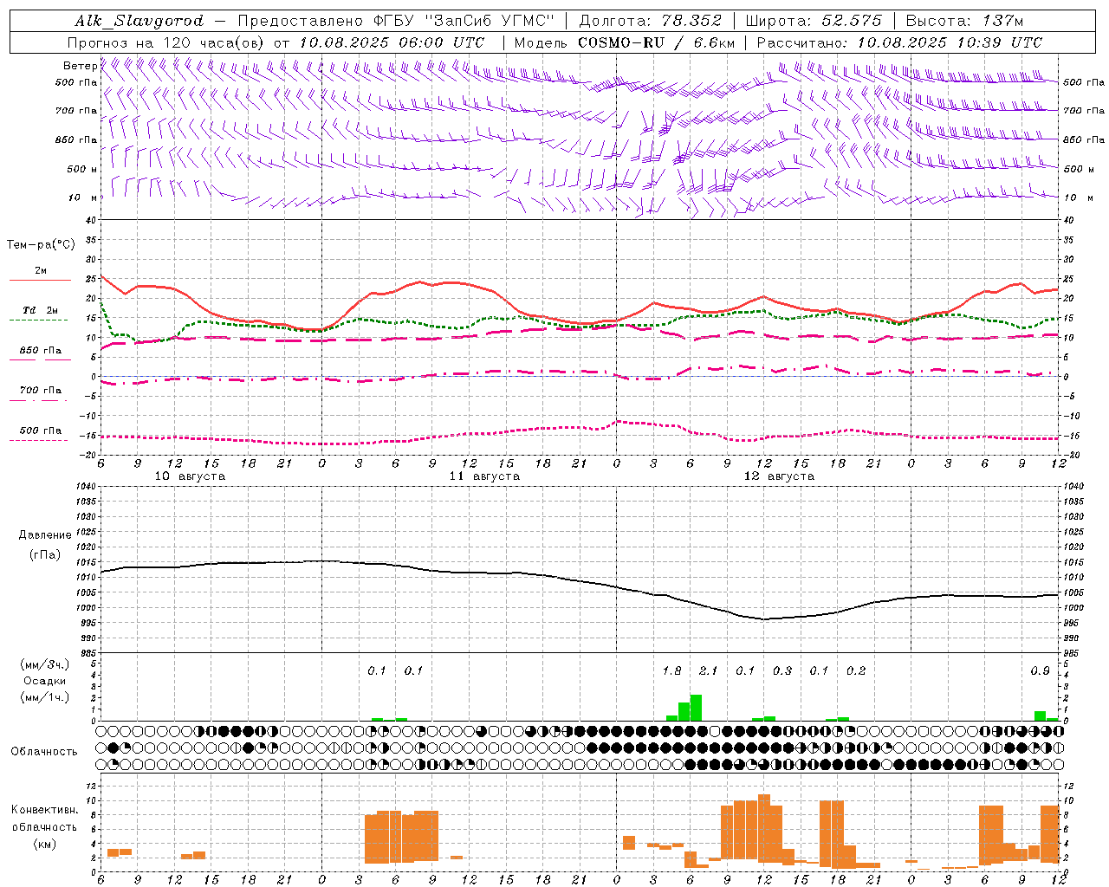Click the '850 гПа' temperature legend entry
This screenshot has width=1109, height=887.
[x=40, y=352]
